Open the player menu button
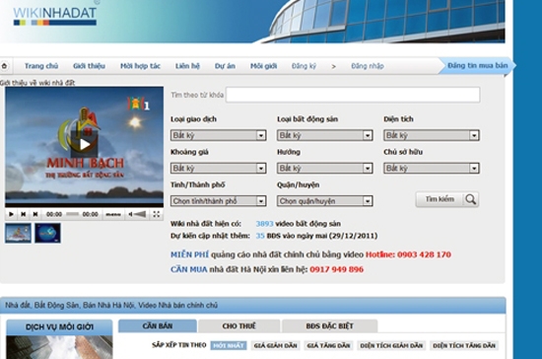Screen dimensions: 542x359 click(x=113, y=214)
